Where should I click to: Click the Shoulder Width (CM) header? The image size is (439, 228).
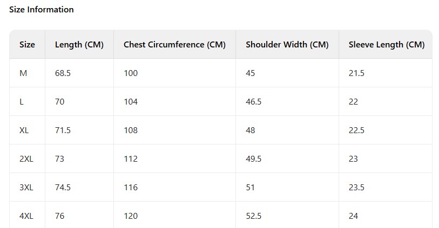pyautogui.click(x=287, y=45)
